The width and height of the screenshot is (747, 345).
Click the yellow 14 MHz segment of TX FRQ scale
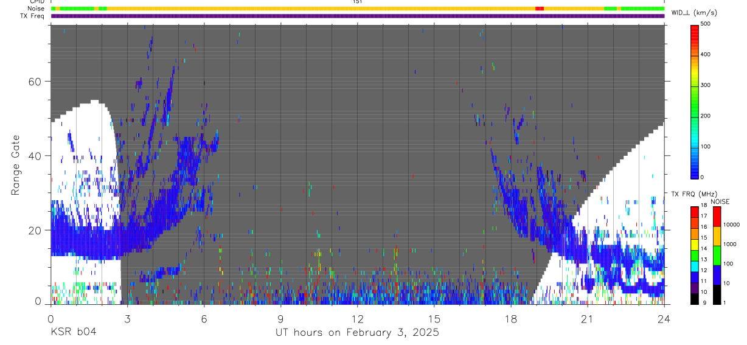(x=695, y=244)
